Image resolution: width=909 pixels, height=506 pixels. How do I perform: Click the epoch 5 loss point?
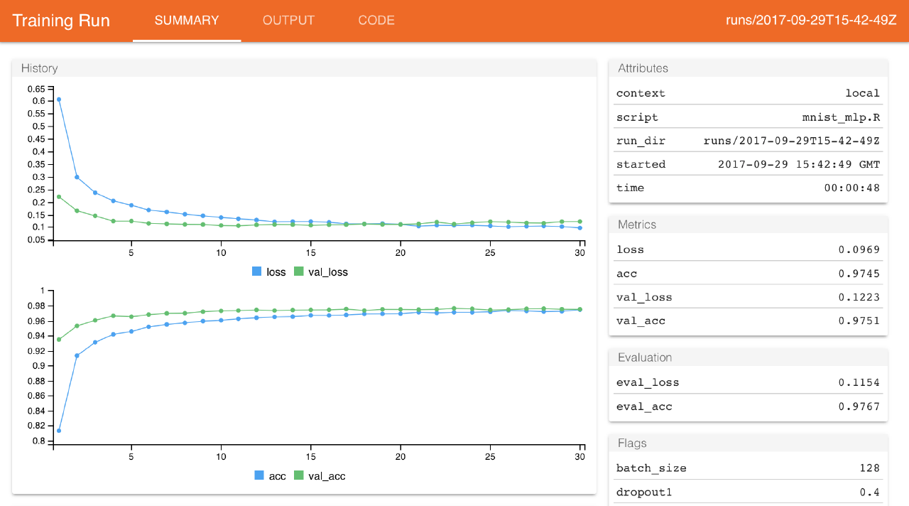coord(131,205)
